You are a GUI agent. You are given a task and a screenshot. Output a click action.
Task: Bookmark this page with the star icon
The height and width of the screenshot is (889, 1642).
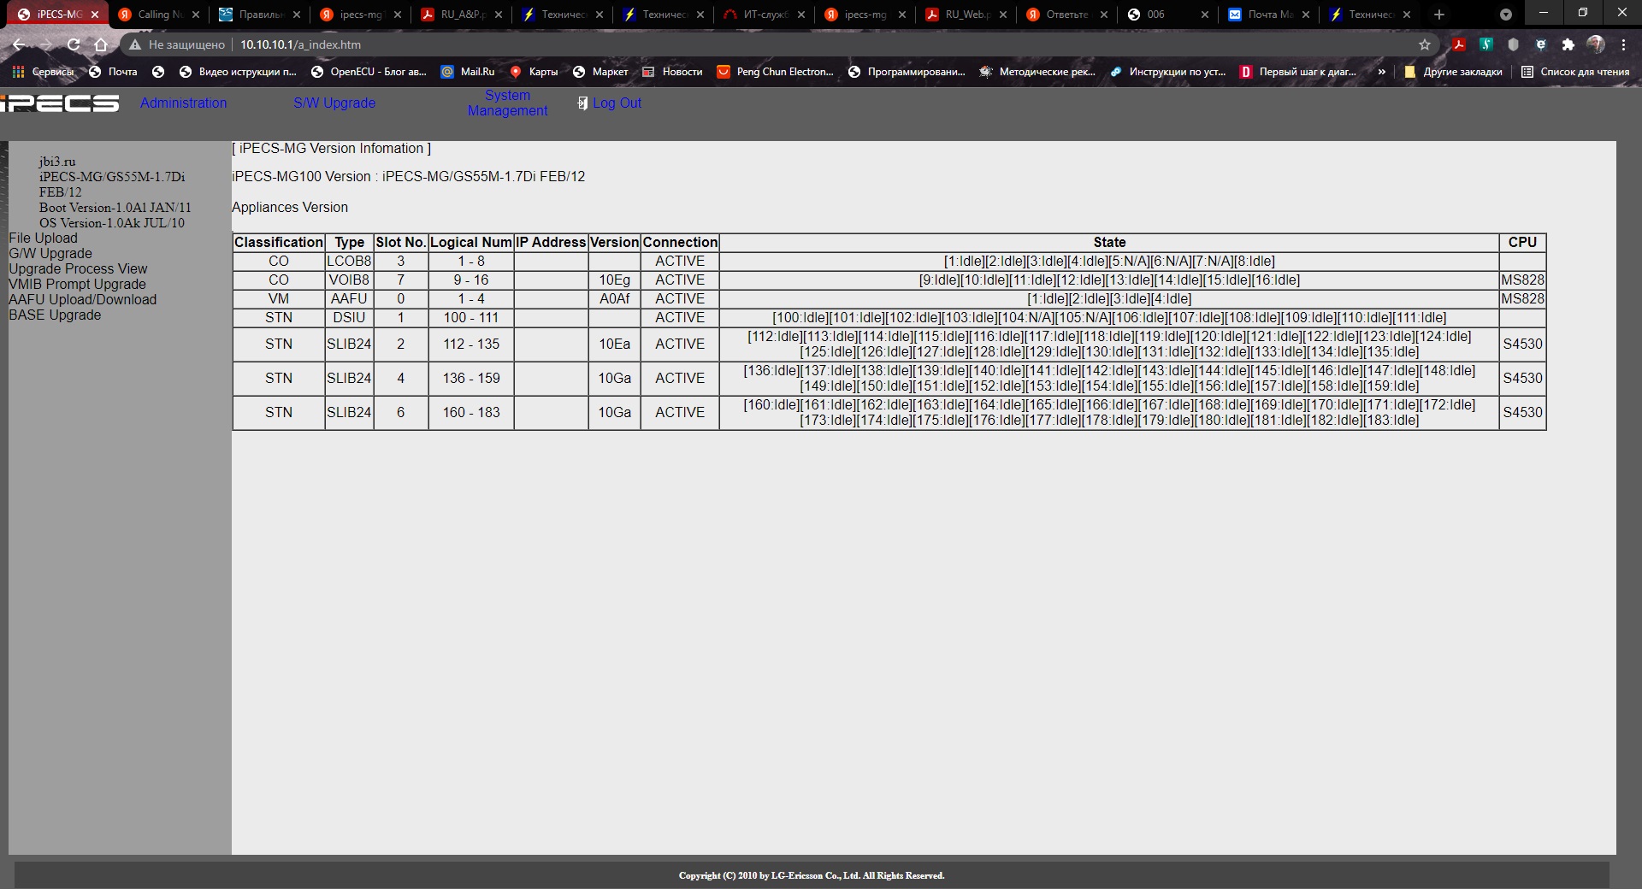(x=1425, y=44)
